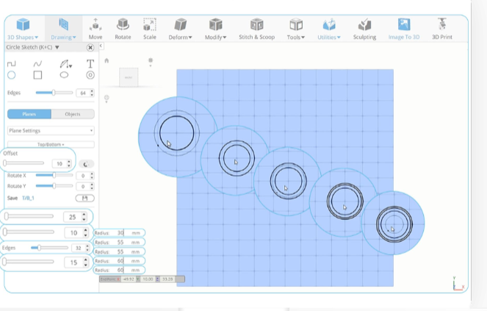
Task: Close the Circle Sketch panel
Action: click(90, 47)
